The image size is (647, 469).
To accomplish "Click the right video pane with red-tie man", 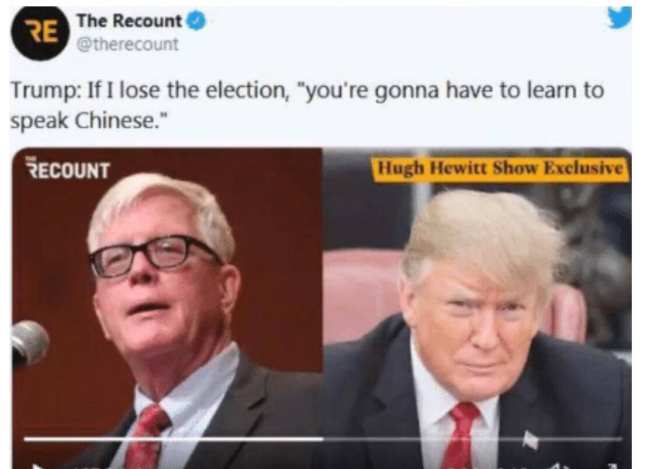I will (477, 308).
